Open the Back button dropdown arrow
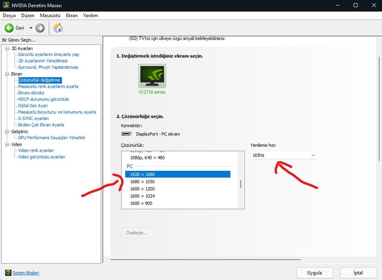The height and width of the screenshot is (280, 382). 30,28
